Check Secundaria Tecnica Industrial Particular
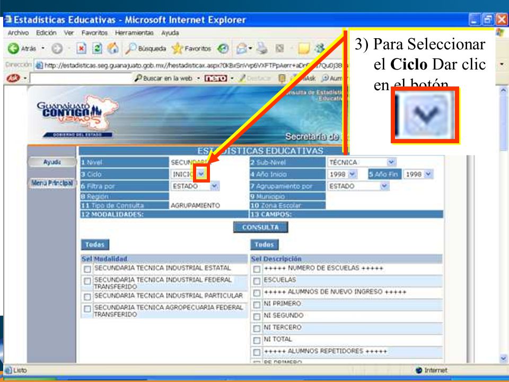 click(x=87, y=297)
